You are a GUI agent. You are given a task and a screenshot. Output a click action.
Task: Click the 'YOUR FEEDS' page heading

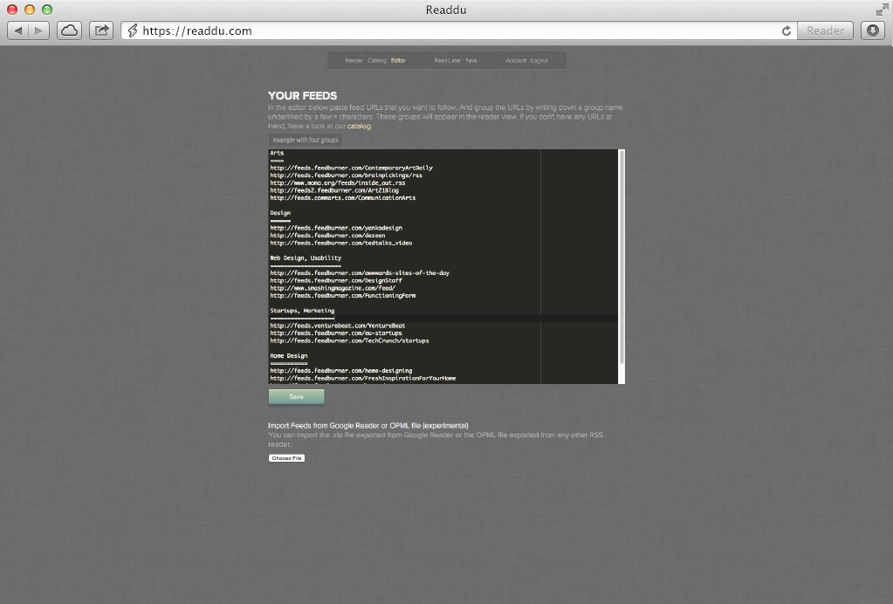pyautogui.click(x=302, y=96)
